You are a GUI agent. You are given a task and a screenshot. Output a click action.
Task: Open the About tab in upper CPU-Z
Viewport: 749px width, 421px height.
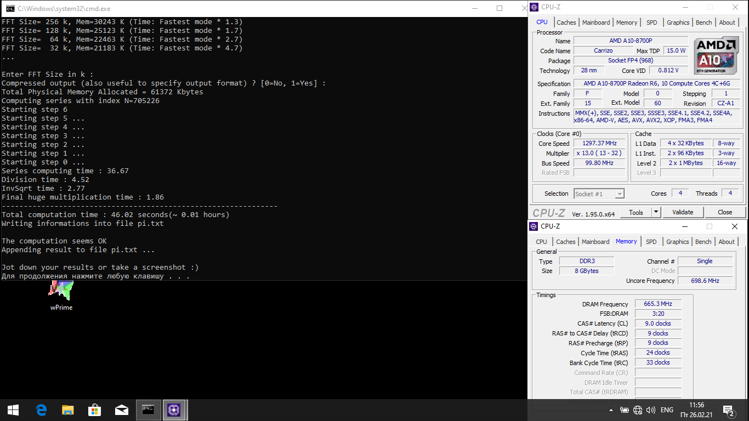click(x=727, y=22)
